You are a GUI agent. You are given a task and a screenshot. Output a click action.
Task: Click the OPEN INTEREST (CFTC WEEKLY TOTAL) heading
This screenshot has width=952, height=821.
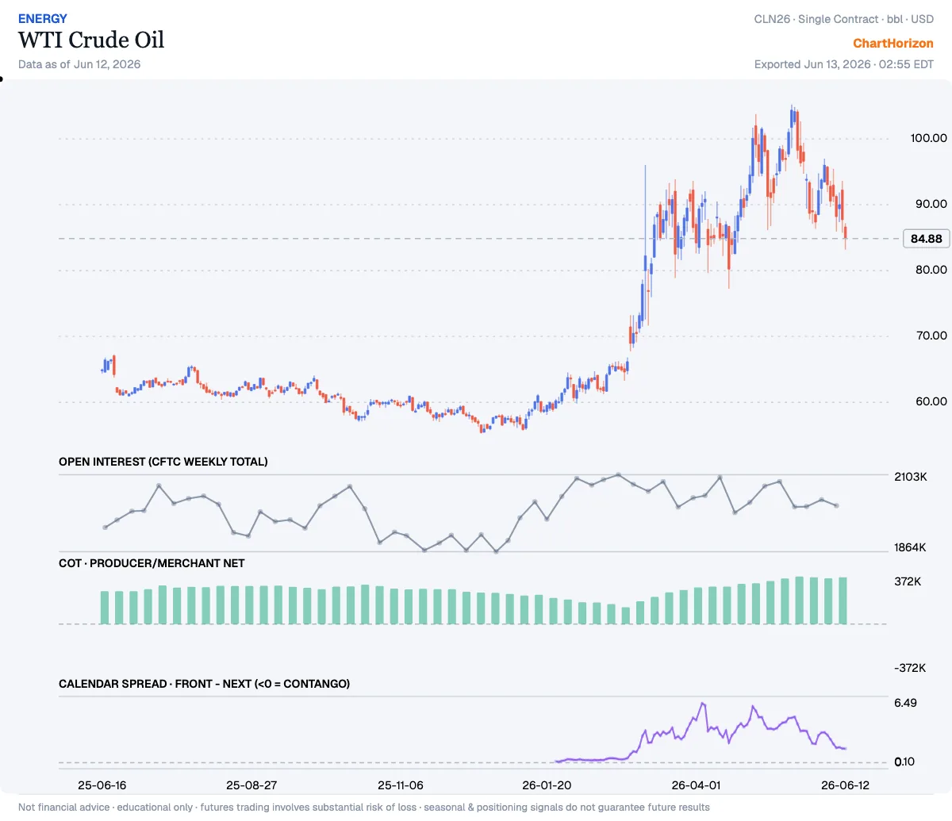pos(163,462)
